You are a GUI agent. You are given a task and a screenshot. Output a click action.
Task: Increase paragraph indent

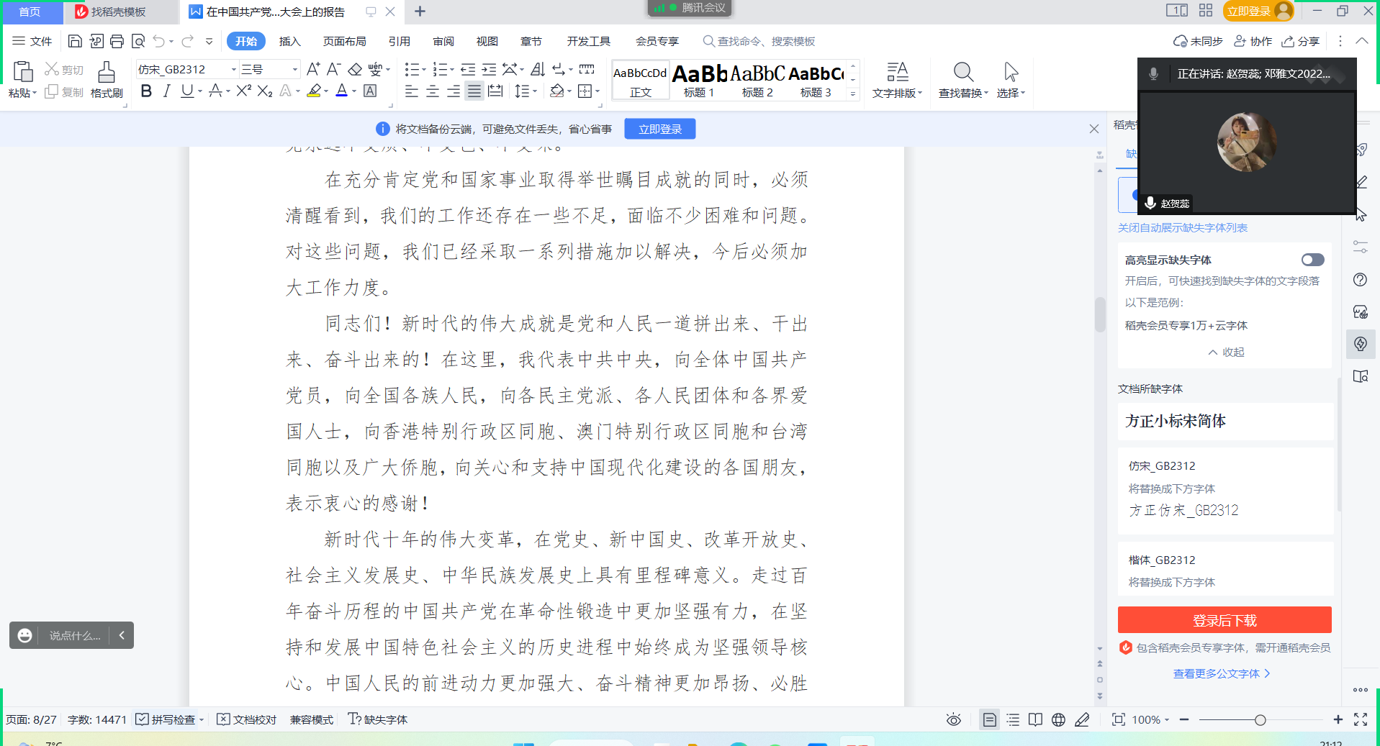(489, 69)
